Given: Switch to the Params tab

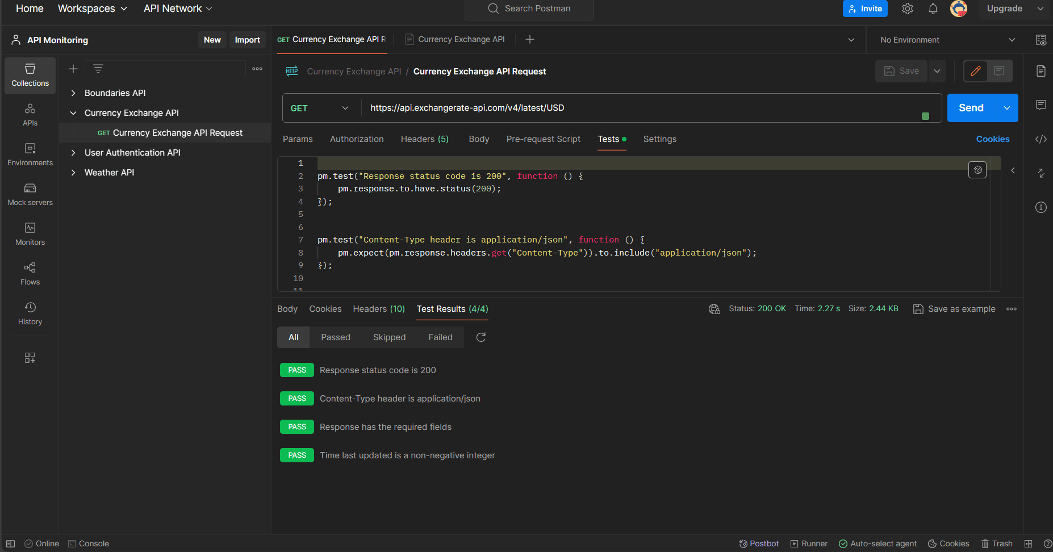Looking at the screenshot, I should coord(298,139).
